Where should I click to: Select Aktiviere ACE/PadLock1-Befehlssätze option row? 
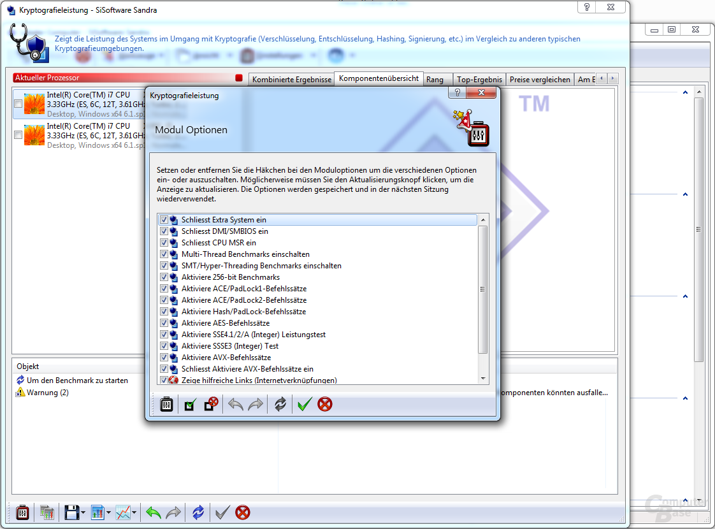[x=317, y=289]
